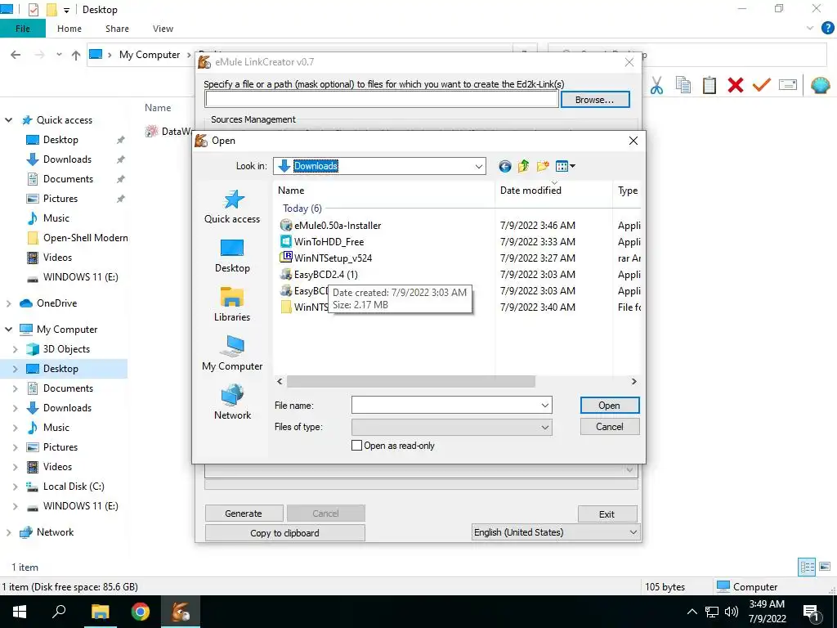Click the Copy icon in Explorer toolbar
Viewport: 837px width, 628px height.
click(683, 85)
